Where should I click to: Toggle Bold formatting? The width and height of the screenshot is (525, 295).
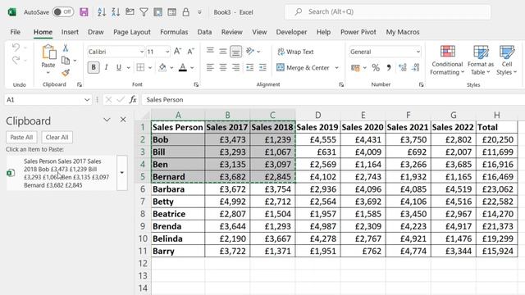[x=94, y=67]
